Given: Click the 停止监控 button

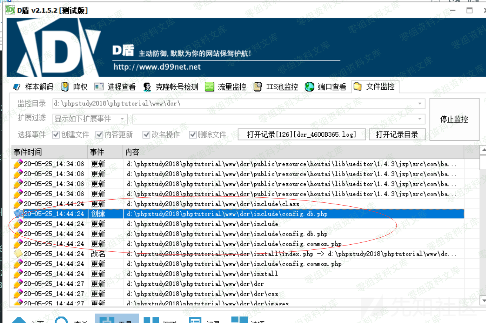Looking at the screenshot, I should pyautogui.click(x=454, y=119).
